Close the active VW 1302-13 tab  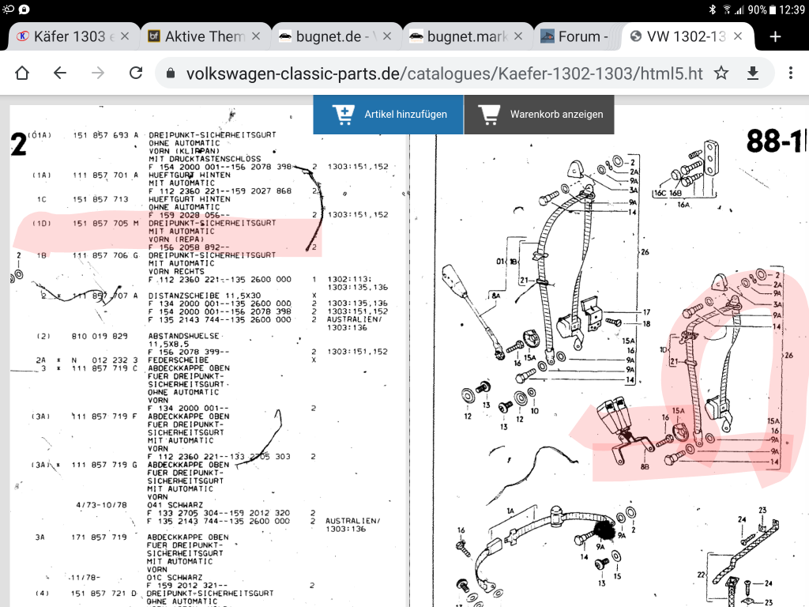(x=738, y=36)
